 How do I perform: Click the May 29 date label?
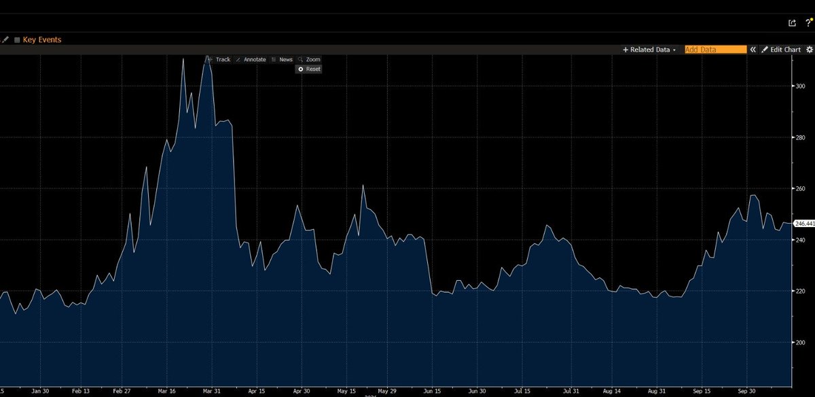(386, 392)
